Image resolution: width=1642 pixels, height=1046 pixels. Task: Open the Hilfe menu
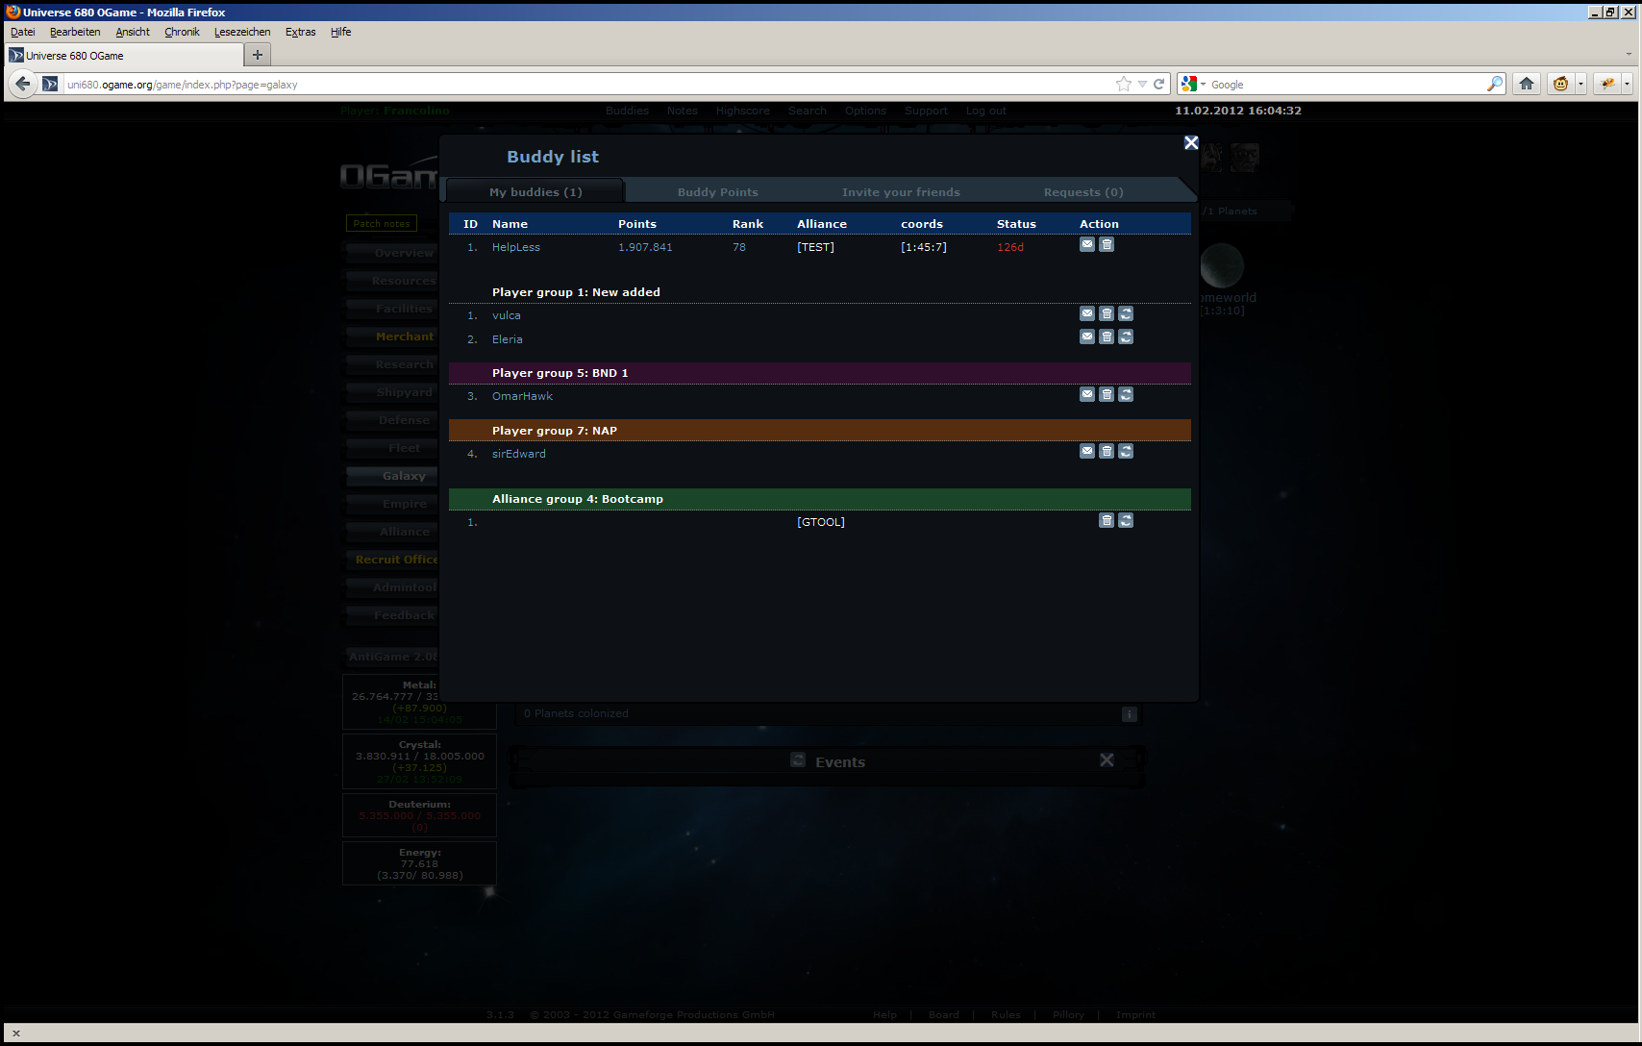coord(340,32)
